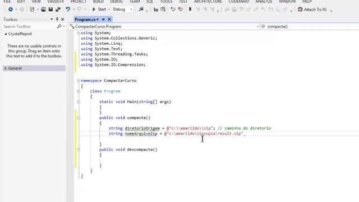Open the FILE menu

coord(7,2)
